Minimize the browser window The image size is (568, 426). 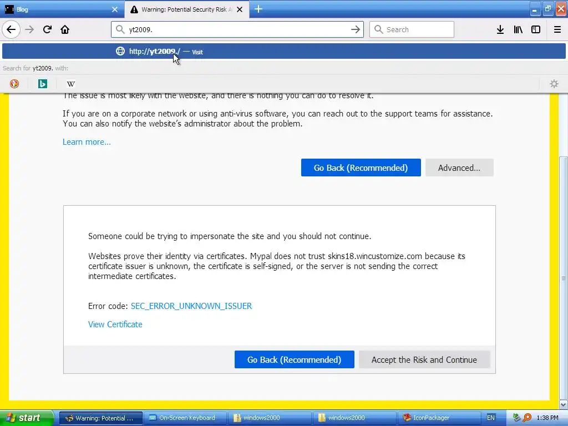(x=535, y=9)
